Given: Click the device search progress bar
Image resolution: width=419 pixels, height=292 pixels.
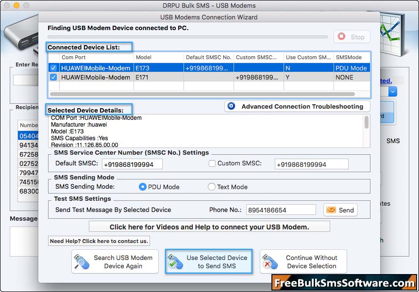Looking at the screenshot, I should click(187, 37).
